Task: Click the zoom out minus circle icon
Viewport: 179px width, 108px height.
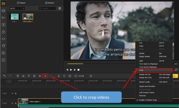Action: [x=76, y=76]
